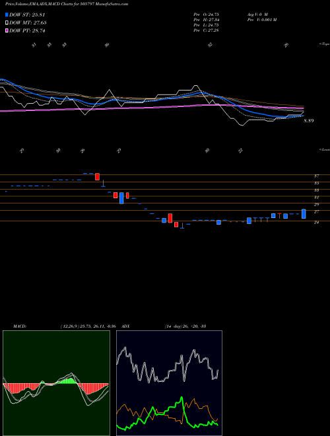This screenshot has width=330, height=436.
Task: Click the ADX '(14 day)' values text
Action: tap(185, 326)
